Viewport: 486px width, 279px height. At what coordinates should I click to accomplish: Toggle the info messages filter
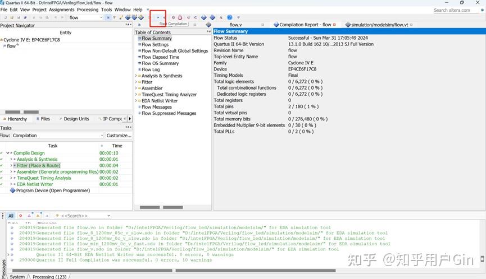coord(47,215)
